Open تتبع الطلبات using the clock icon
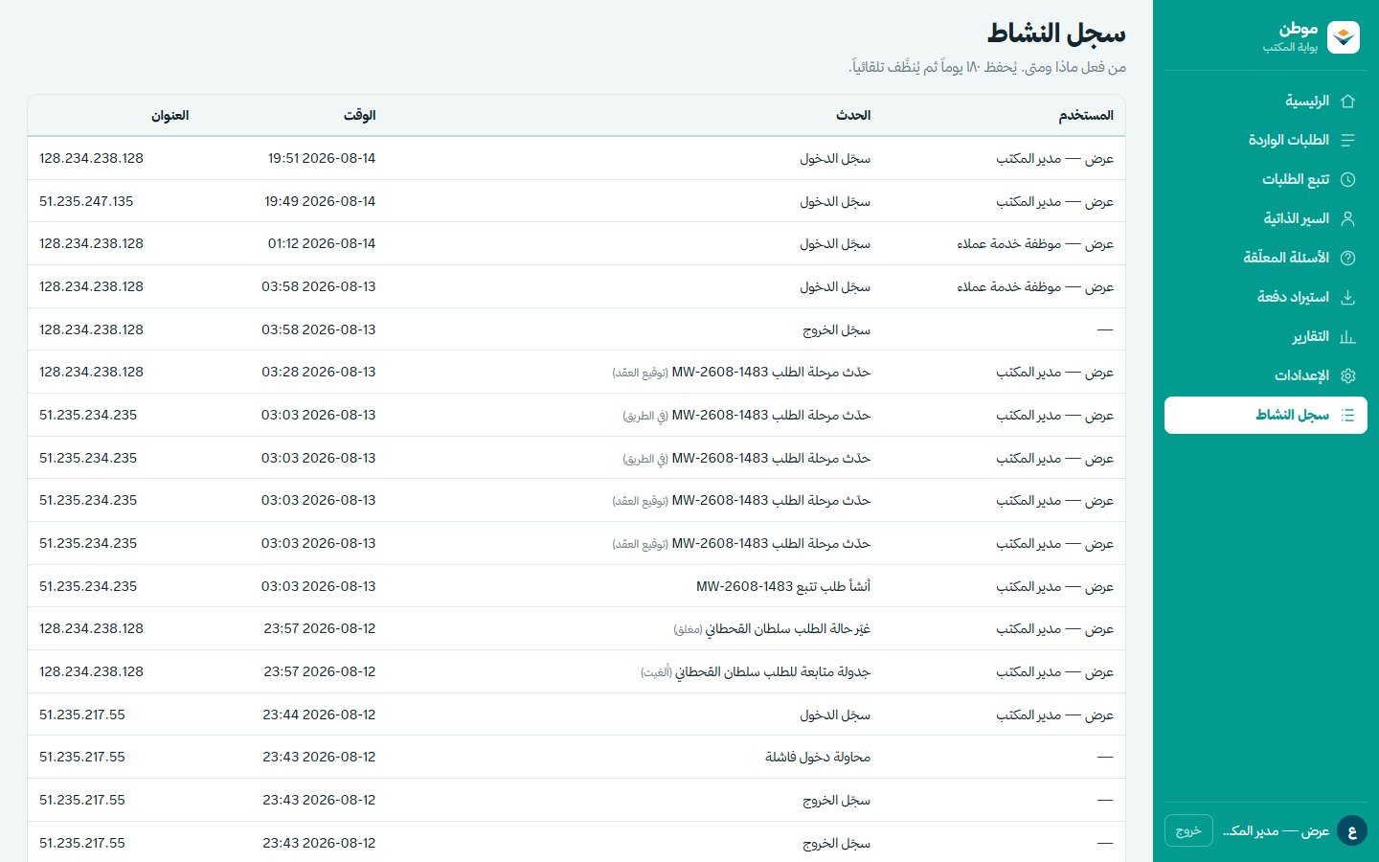 [1347, 179]
